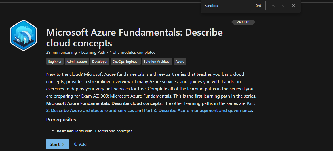The height and width of the screenshot is (151, 333).
Task: Click the '1 of 3 modules completed' text
Action: pos(132,52)
